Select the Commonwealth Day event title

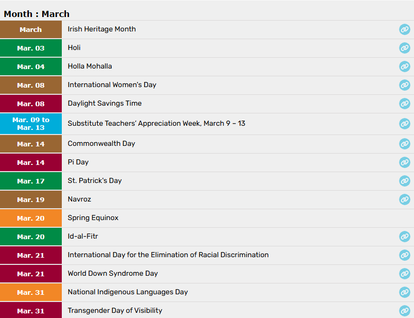(101, 144)
